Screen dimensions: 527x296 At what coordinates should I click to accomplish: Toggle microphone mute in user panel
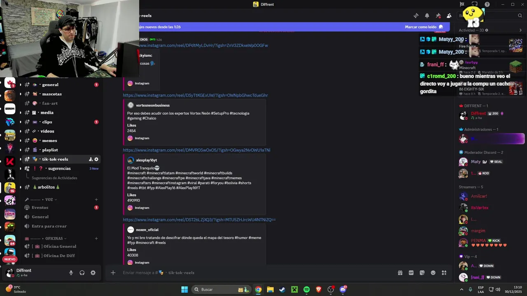pyautogui.click(x=71, y=273)
